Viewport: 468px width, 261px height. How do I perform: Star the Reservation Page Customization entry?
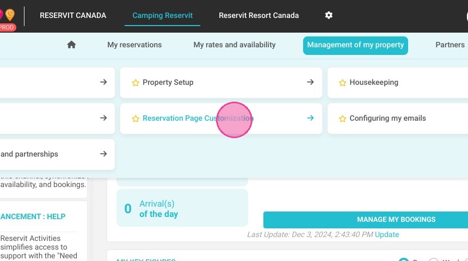[136, 119]
